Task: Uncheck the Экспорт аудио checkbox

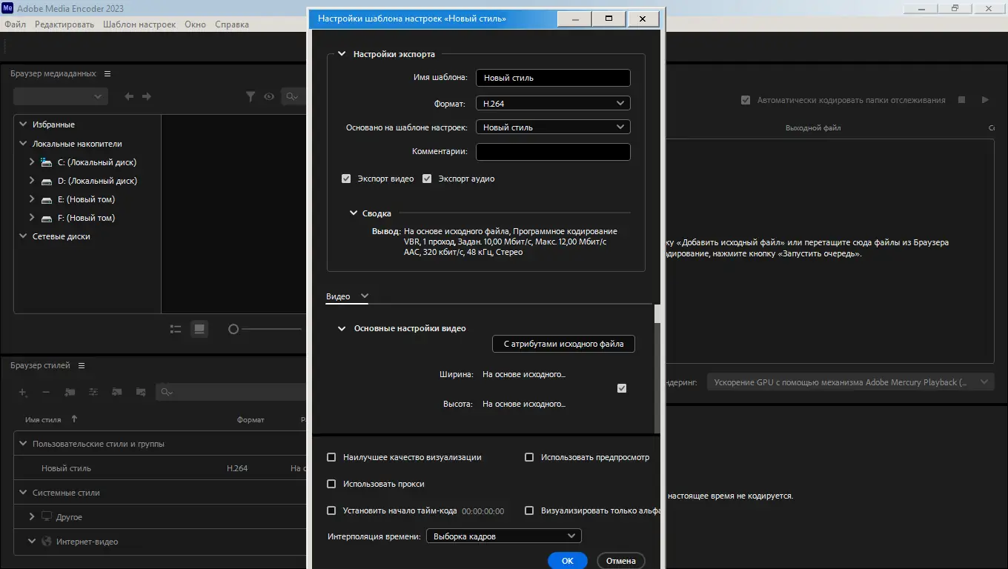Action: (x=427, y=179)
